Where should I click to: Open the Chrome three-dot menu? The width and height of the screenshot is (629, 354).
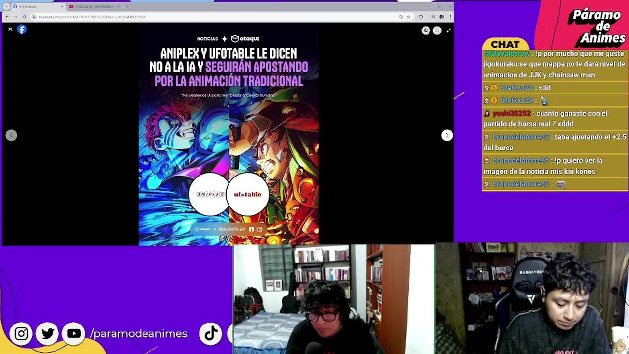[450, 17]
